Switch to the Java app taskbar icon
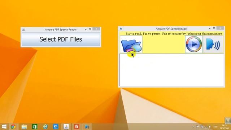Image resolution: width=231 pixels, height=130 pixels. 66,127
